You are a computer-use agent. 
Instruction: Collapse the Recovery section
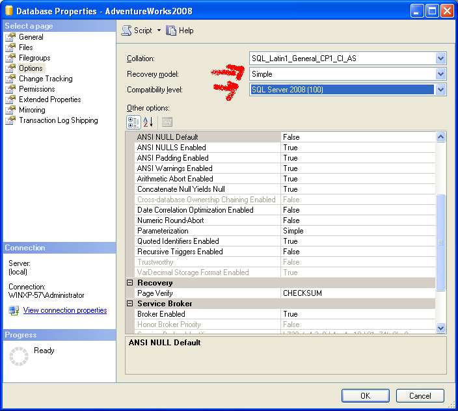(130, 282)
